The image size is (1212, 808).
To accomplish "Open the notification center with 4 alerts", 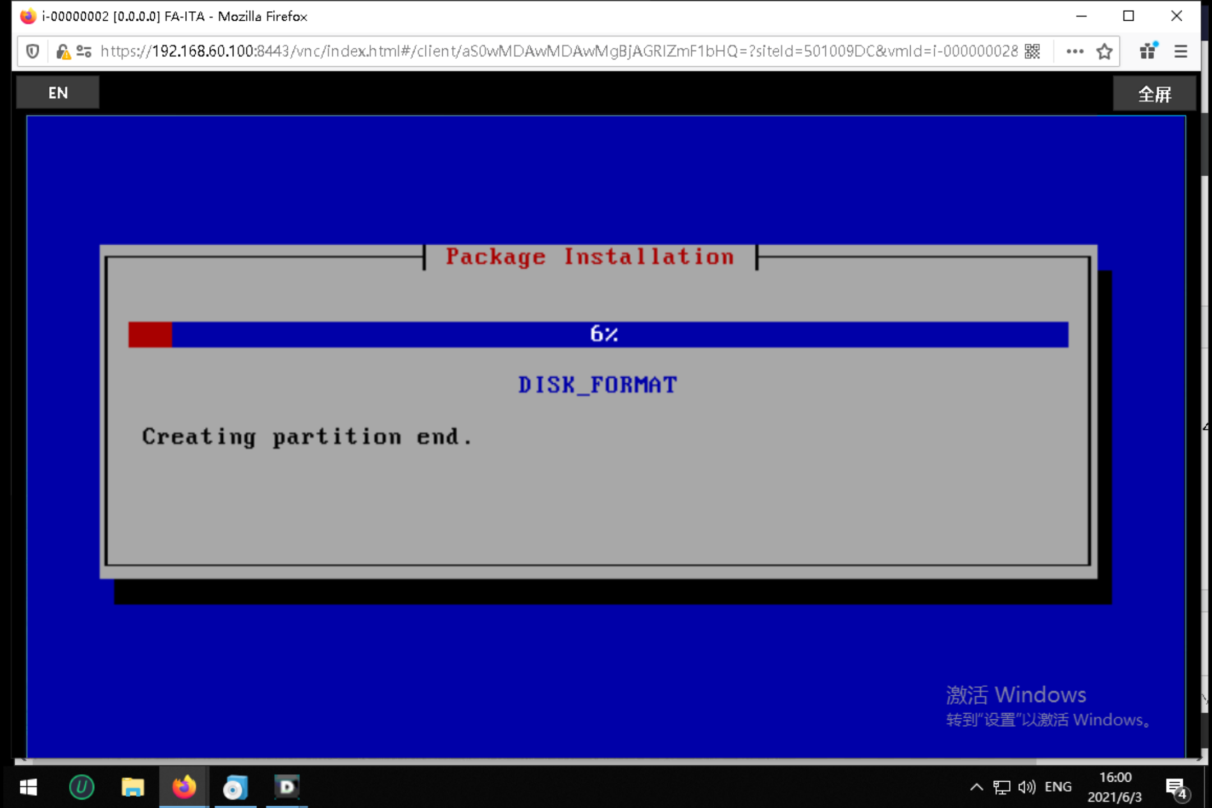I will (1176, 788).
